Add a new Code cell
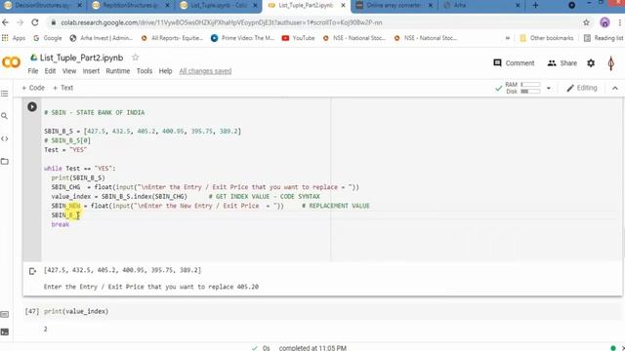Viewport: 625px width, 351px height. tap(33, 88)
